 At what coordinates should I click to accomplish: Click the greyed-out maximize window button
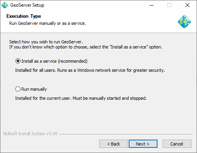point(169,5)
